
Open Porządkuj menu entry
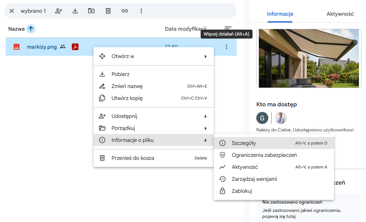(x=154, y=128)
